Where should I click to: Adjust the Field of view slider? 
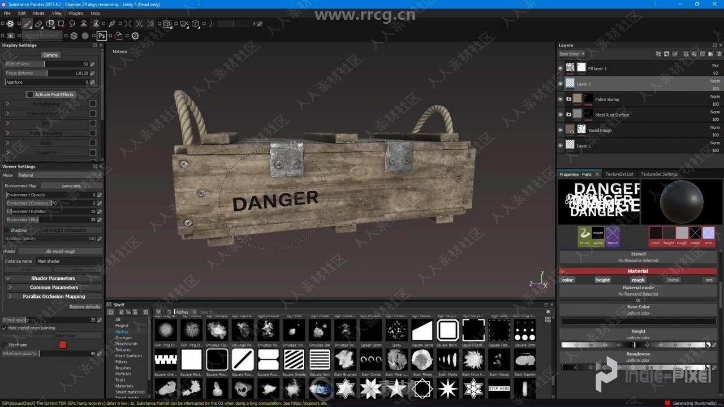[x=47, y=64]
